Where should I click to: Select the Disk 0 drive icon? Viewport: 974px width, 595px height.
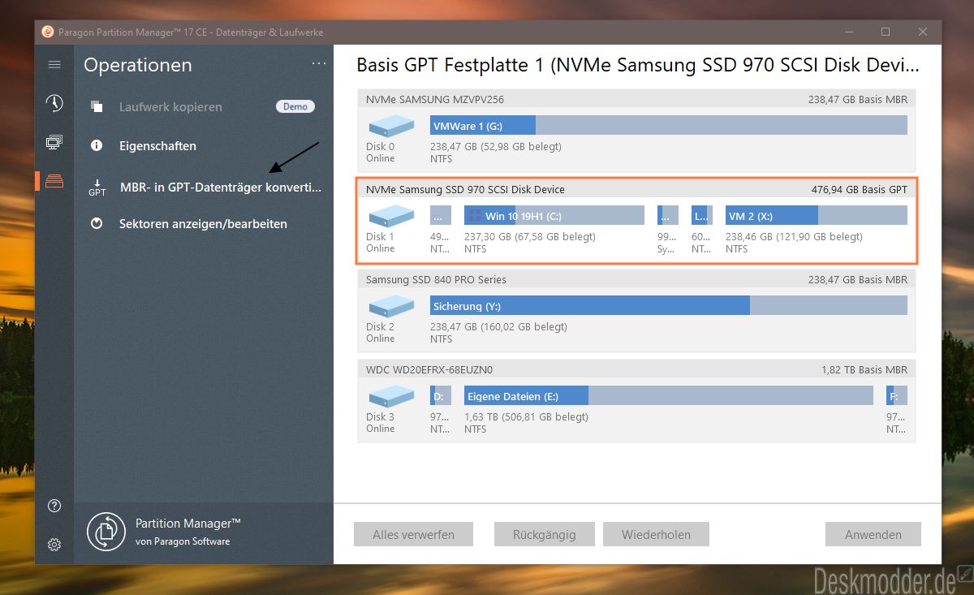[391, 126]
